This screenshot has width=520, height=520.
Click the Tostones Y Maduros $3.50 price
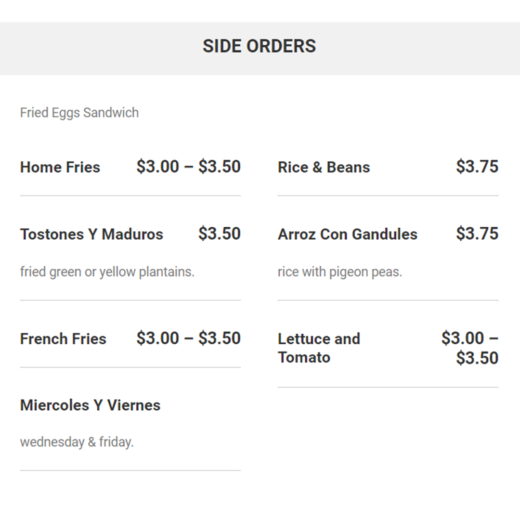(220, 234)
